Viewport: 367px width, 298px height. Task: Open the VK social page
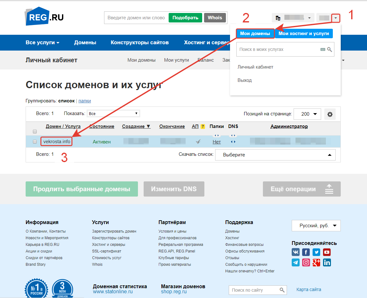(295, 252)
